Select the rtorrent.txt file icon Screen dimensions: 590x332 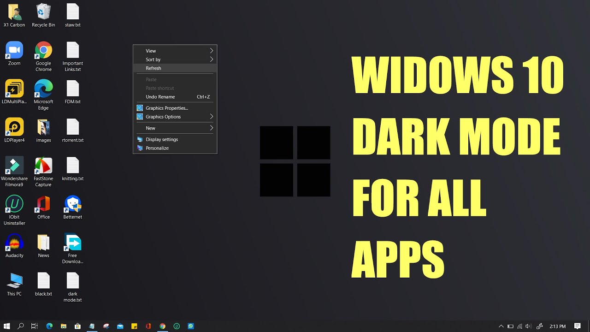point(73,130)
